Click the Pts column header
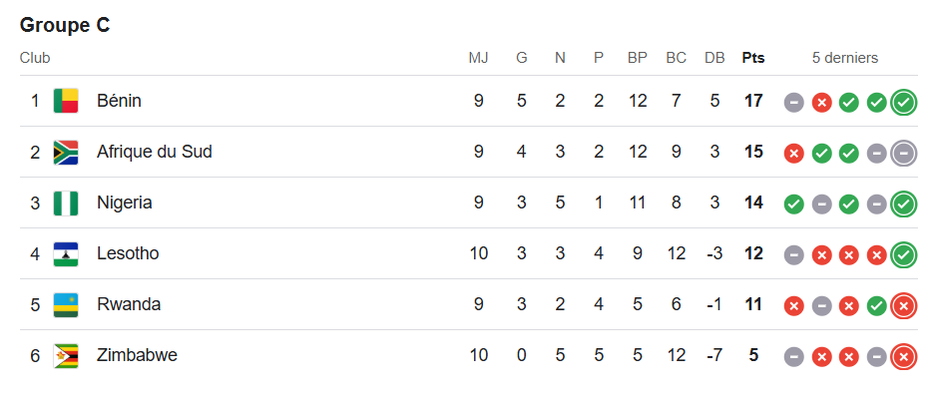The image size is (936, 404). [753, 58]
